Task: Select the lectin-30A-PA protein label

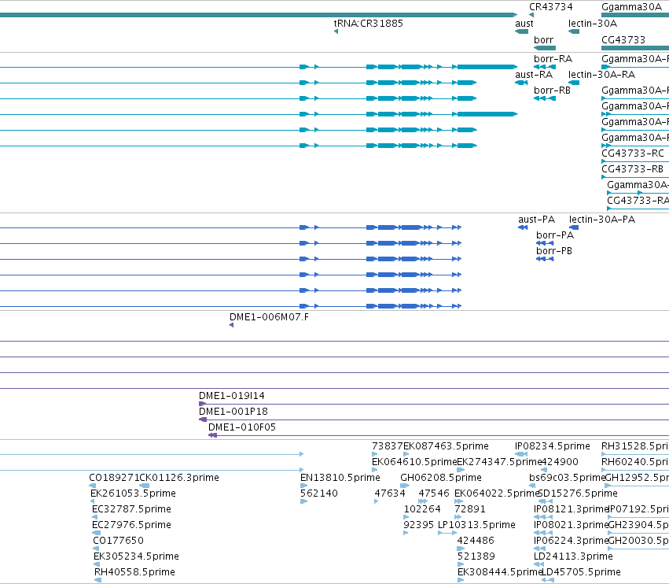Action: pyautogui.click(x=602, y=220)
